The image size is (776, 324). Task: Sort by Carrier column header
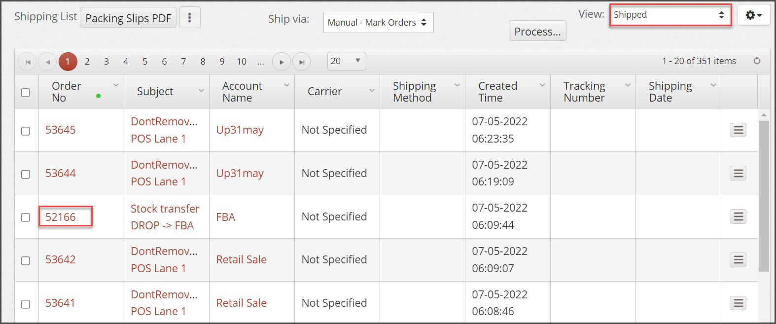click(x=324, y=91)
